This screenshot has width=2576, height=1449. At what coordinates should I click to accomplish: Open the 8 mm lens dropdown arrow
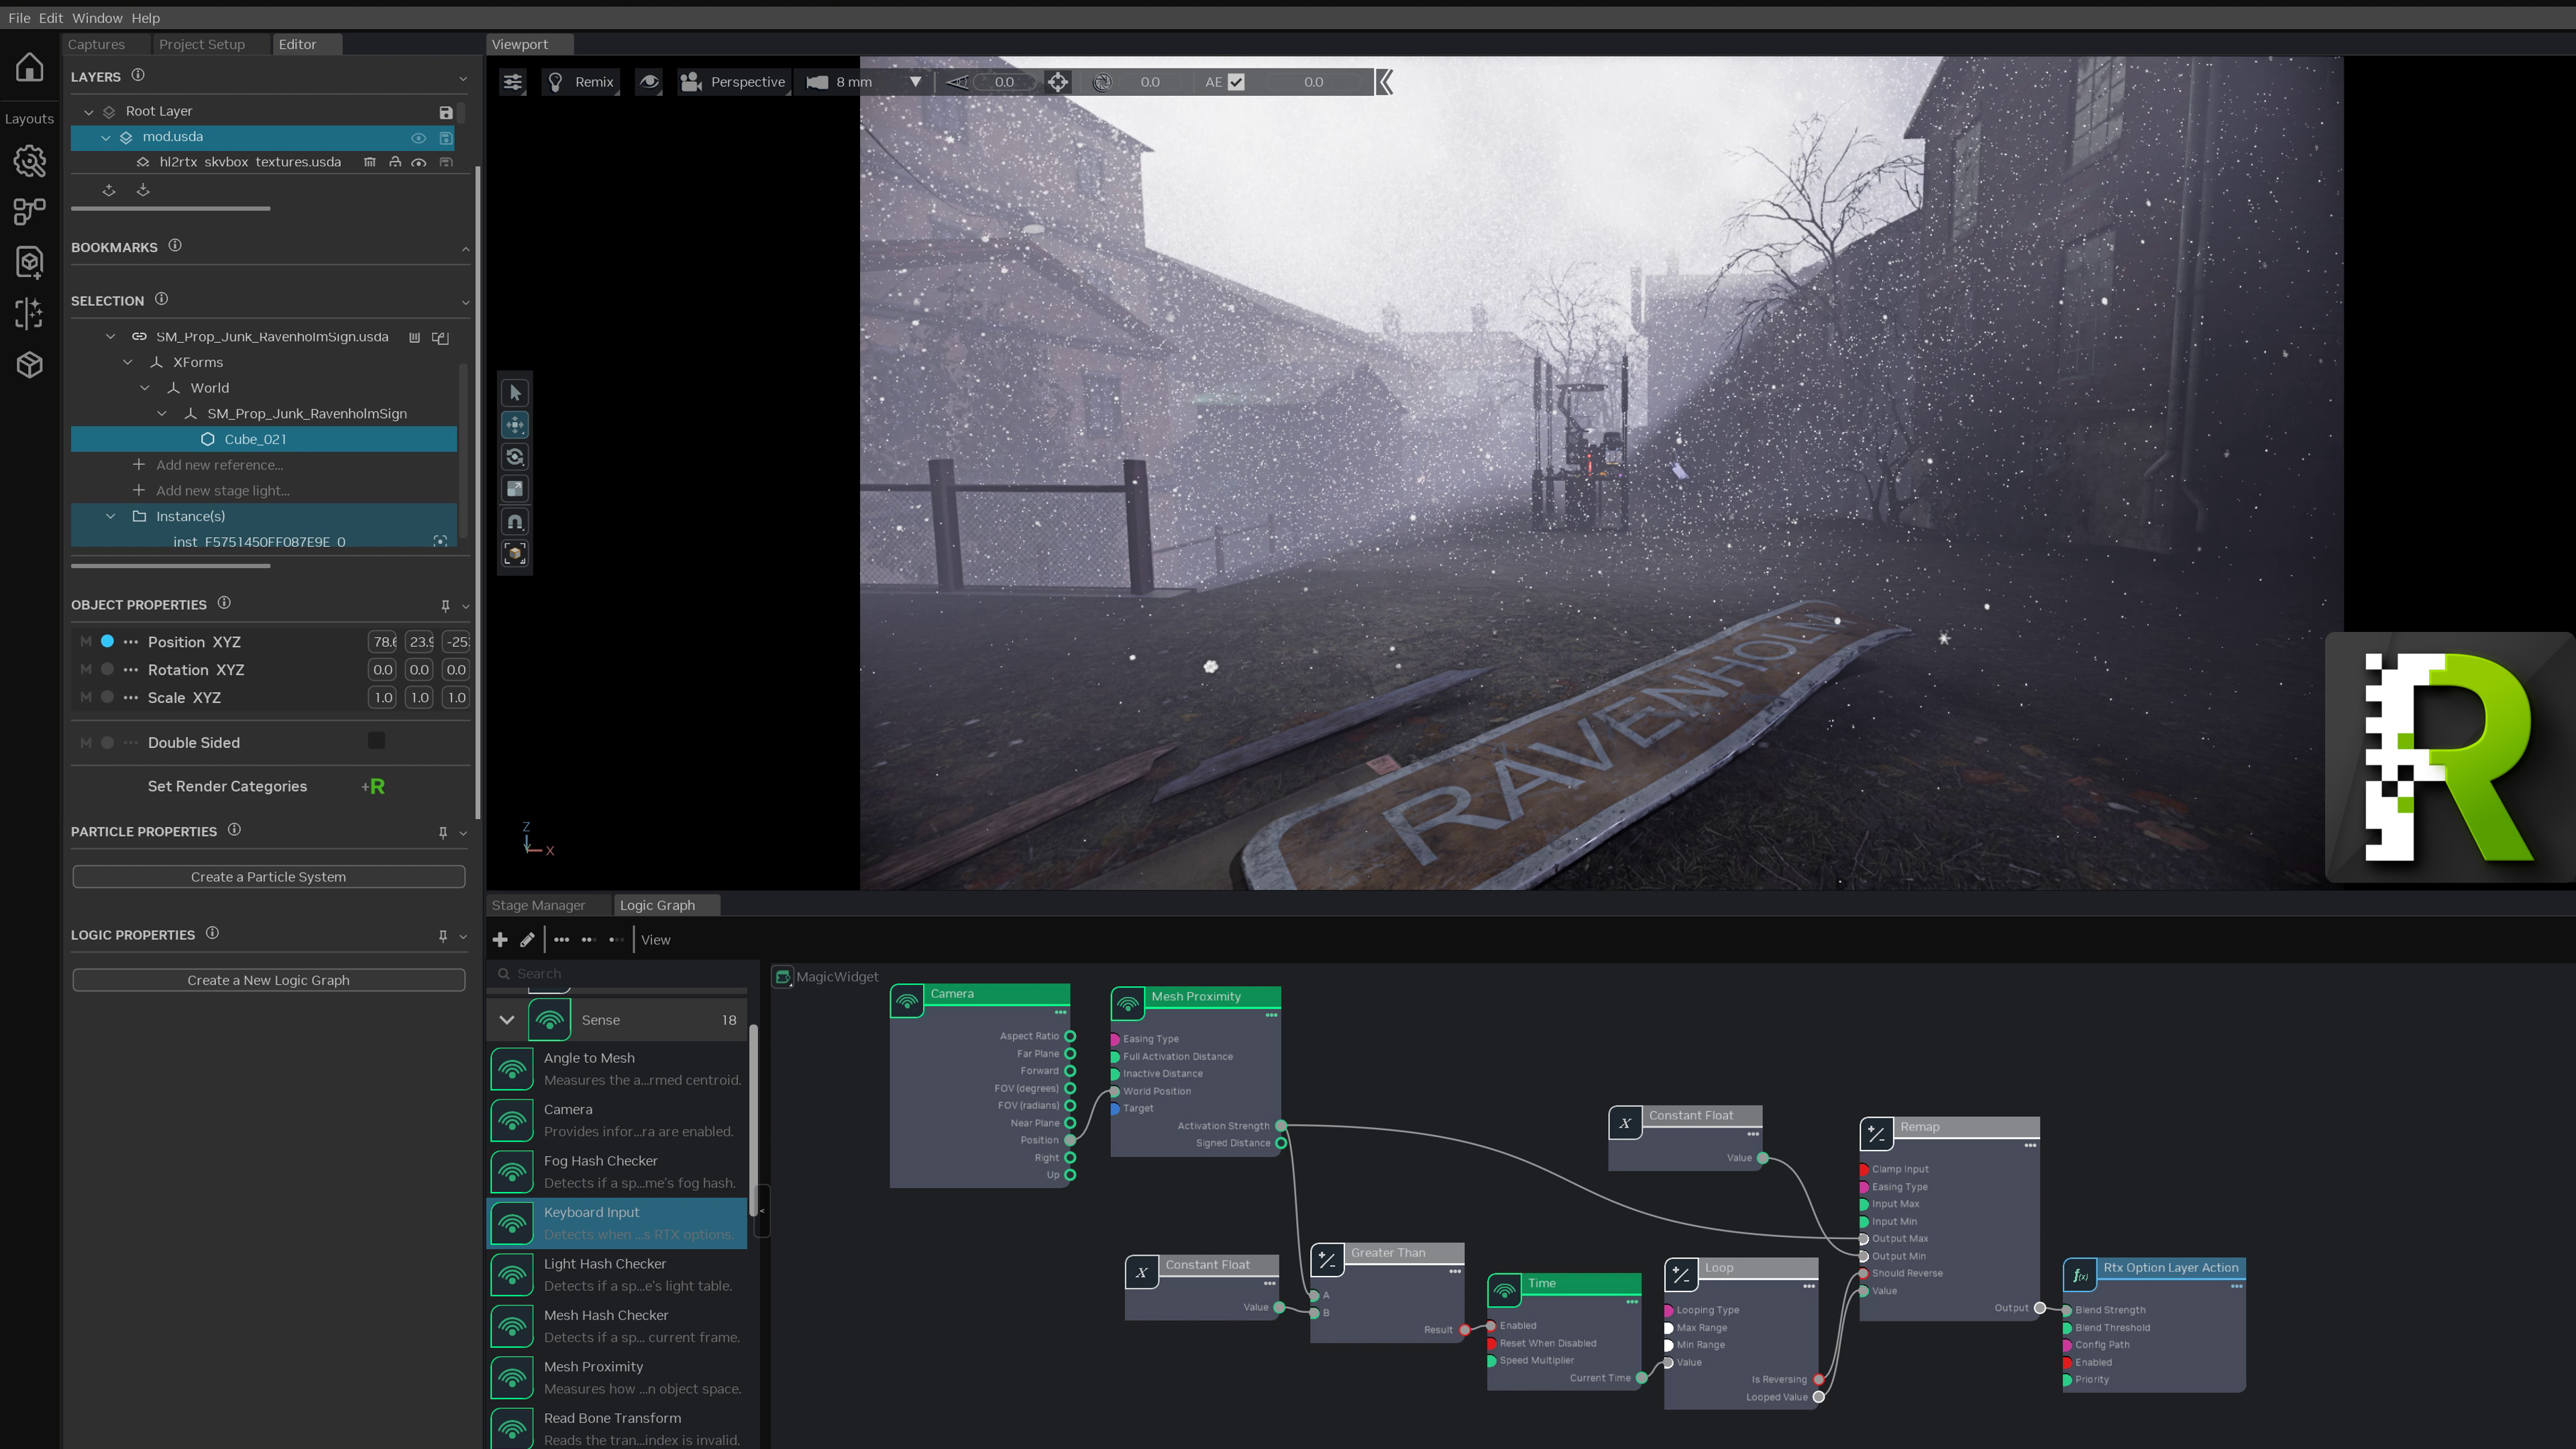tap(915, 82)
